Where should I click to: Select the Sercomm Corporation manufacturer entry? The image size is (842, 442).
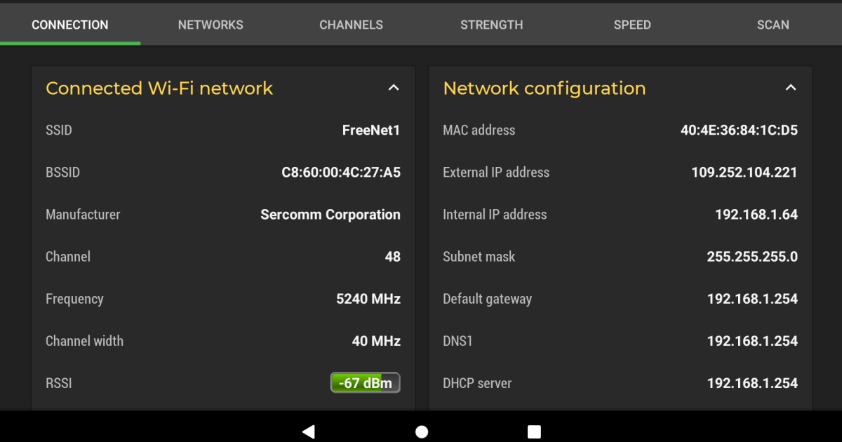pyautogui.click(x=330, y=214)
